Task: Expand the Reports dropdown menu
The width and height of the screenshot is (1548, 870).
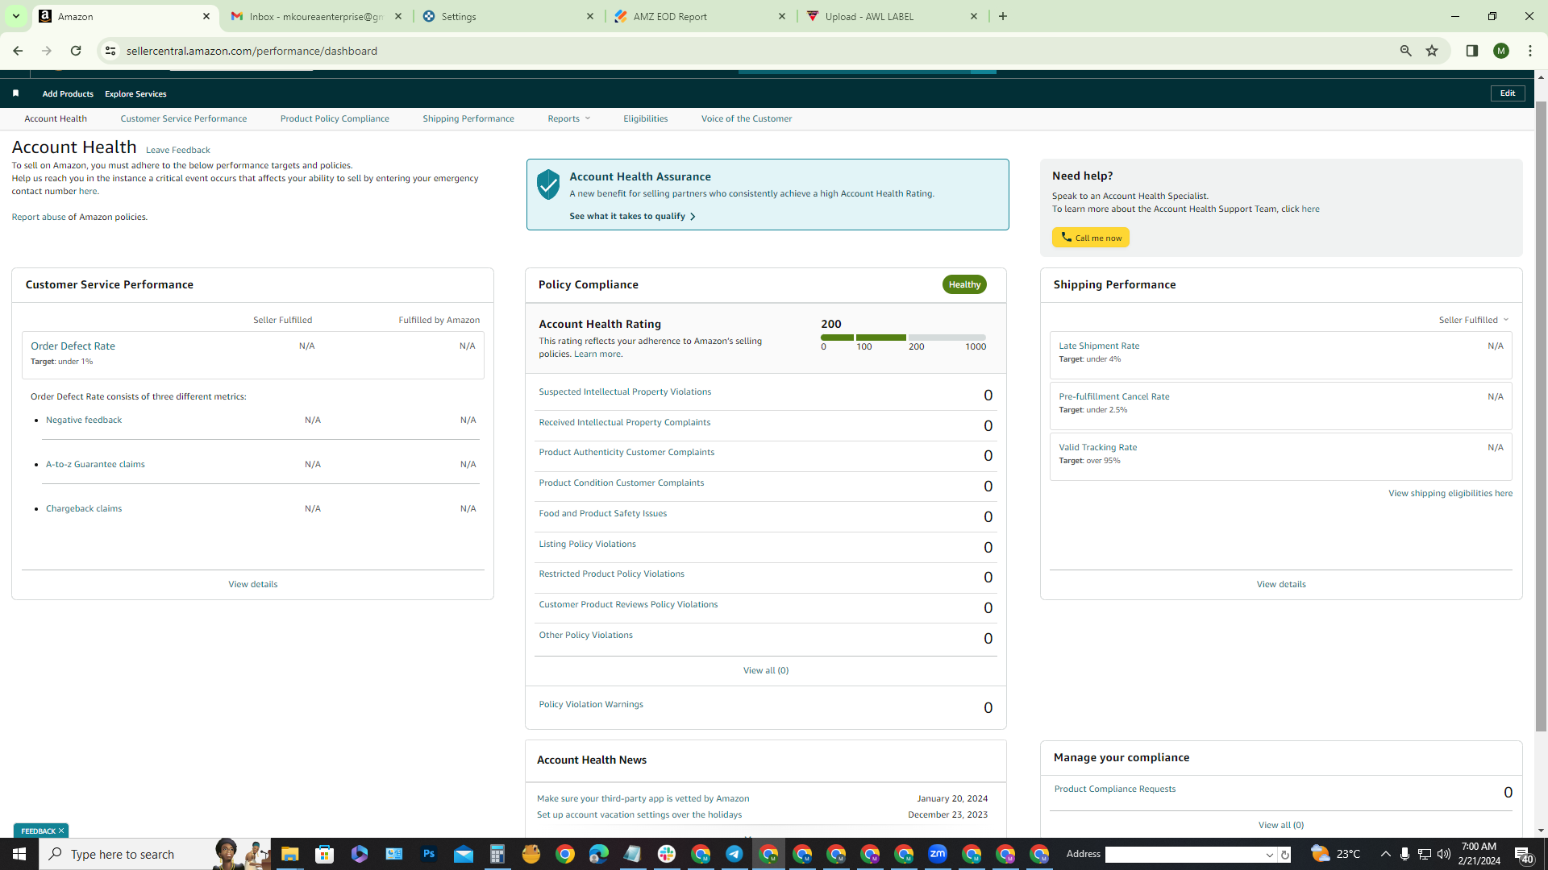Action: click(569, 118)
